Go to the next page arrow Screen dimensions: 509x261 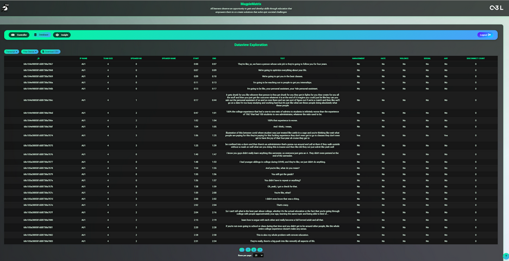coord(260,250)
